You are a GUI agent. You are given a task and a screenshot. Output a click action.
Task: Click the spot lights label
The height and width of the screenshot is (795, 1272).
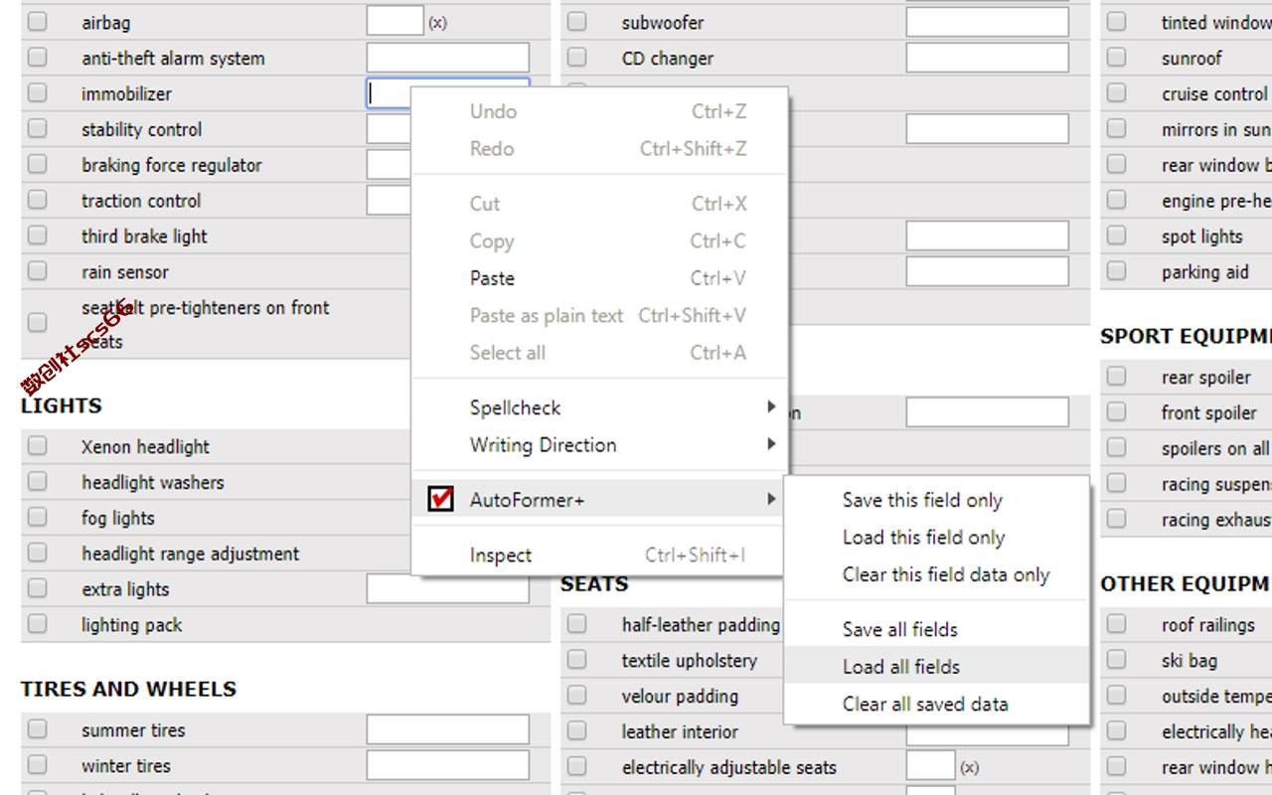point(1202,237)
